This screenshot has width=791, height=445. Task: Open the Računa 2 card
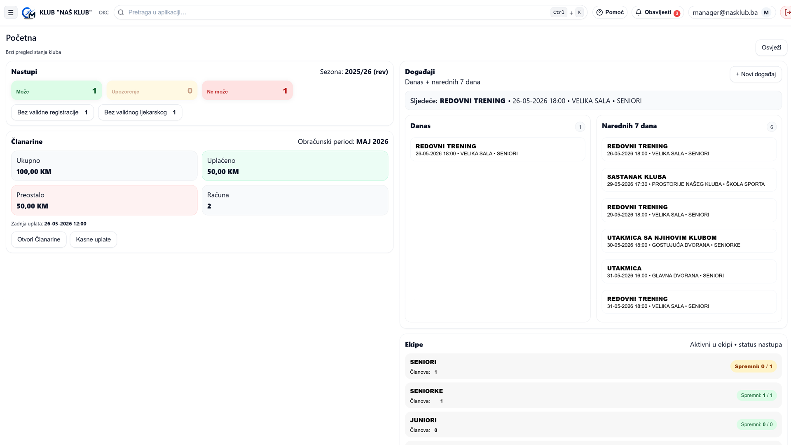coord(295,200)
